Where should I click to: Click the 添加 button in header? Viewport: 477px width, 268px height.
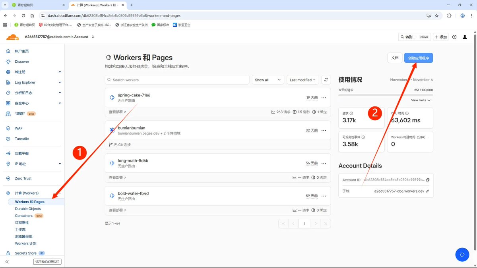click(441, 37)
